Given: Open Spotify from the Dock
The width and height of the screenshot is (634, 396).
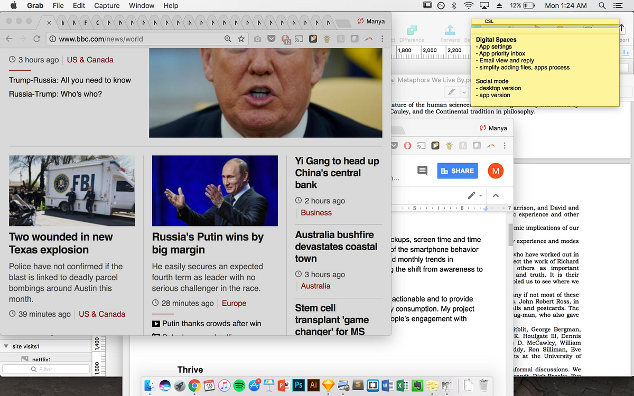Looking at the screenshot, I should [x=239, y=385].
